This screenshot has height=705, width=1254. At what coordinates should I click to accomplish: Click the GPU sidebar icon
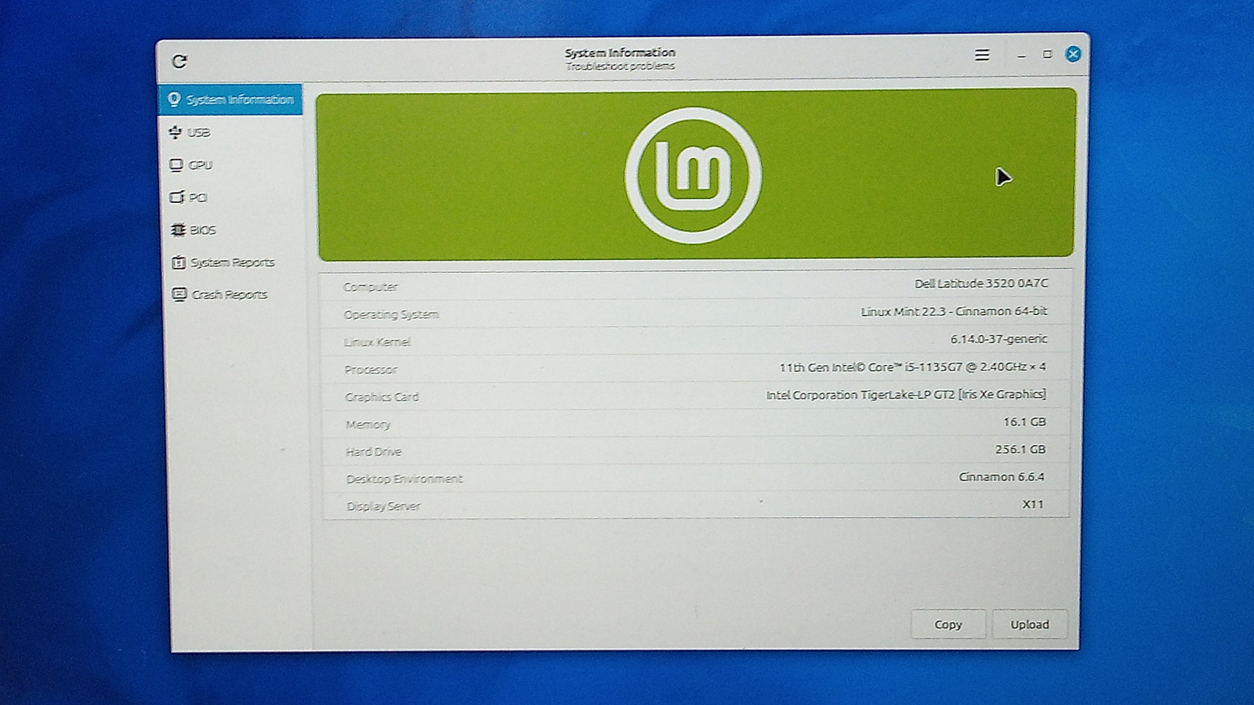[176, 164]
